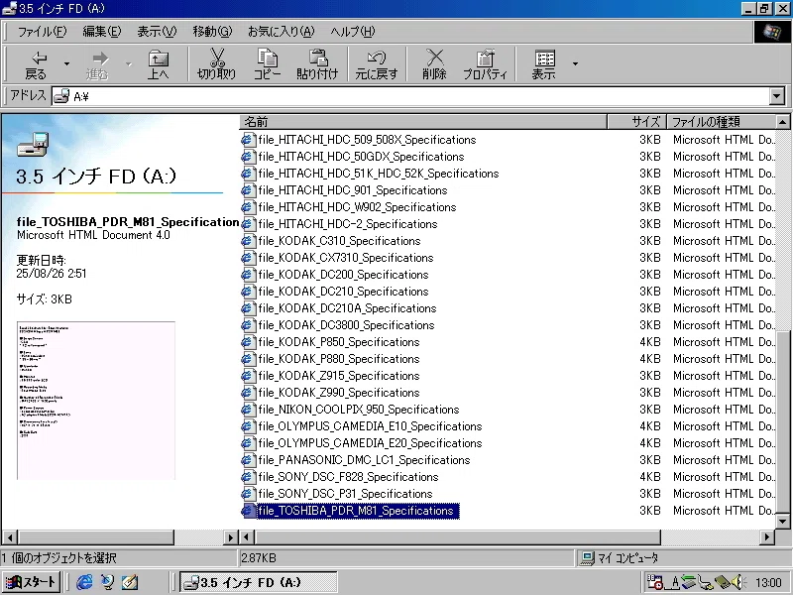
Task: Select file_KODAK_P880_Specifications icon
Action: pyautogui.click(x=248, y=359)
